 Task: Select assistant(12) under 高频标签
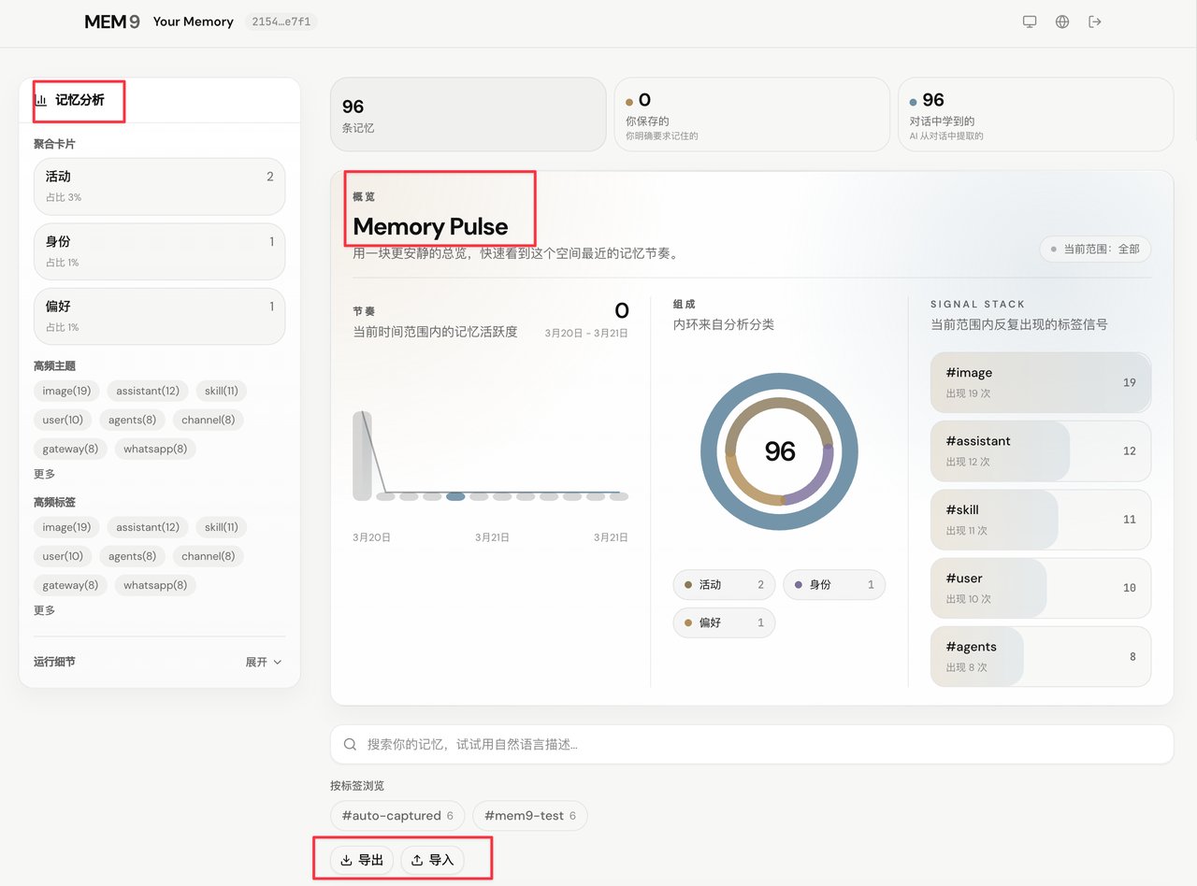[148, 527]
